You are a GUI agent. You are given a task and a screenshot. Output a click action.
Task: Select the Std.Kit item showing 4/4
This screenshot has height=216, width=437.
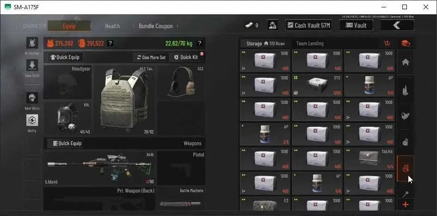(x=369, y=159)
